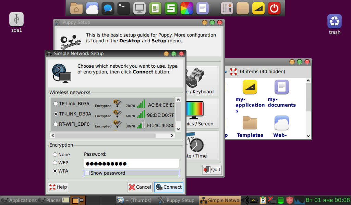
Task: Click the Connect button
Action: (169, 187)
